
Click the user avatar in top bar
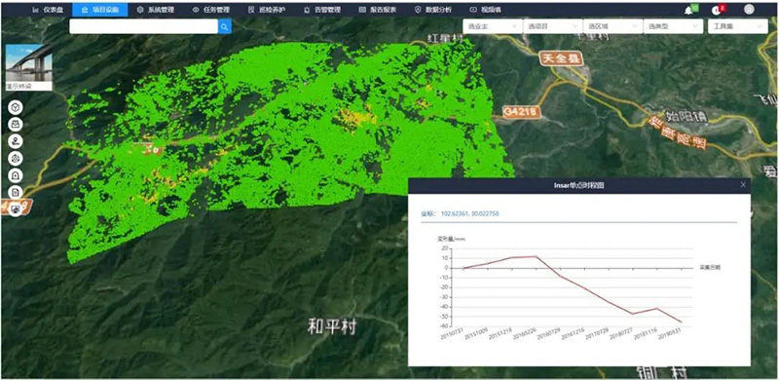tap(749, 10)
